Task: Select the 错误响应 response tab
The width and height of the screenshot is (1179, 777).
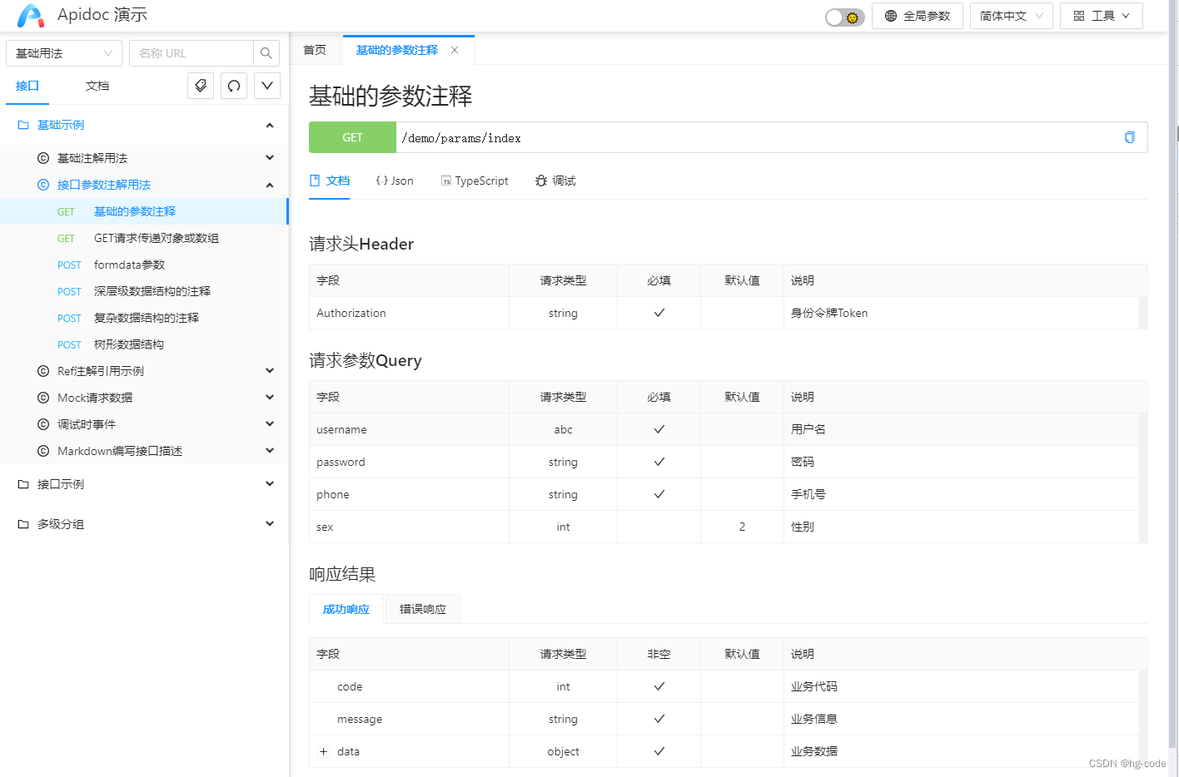Action: [423, 609]
